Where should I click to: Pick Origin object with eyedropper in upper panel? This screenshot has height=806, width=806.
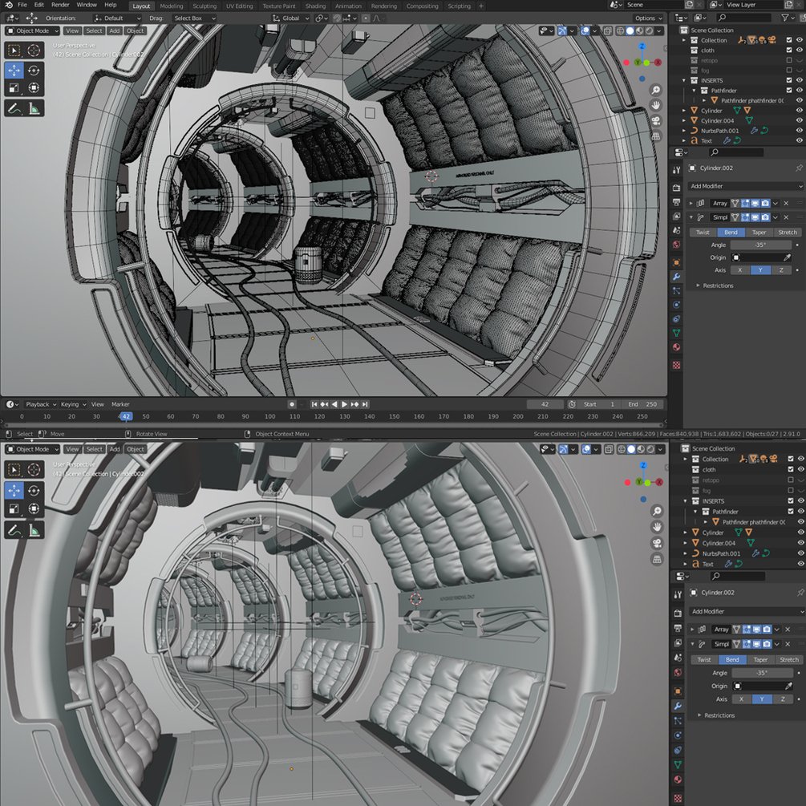coord(787,257)
